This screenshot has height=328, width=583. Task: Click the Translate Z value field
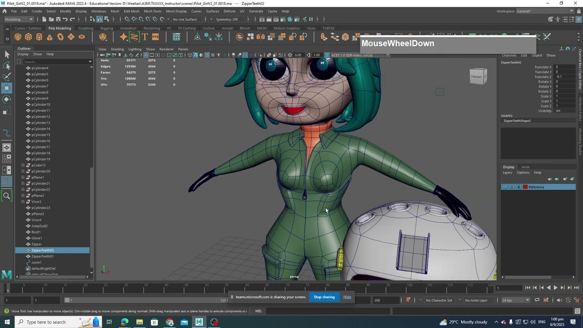coord(565,77)
